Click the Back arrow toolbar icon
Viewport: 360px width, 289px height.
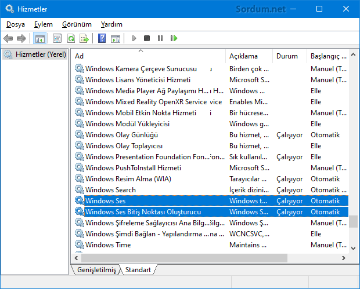8,38
